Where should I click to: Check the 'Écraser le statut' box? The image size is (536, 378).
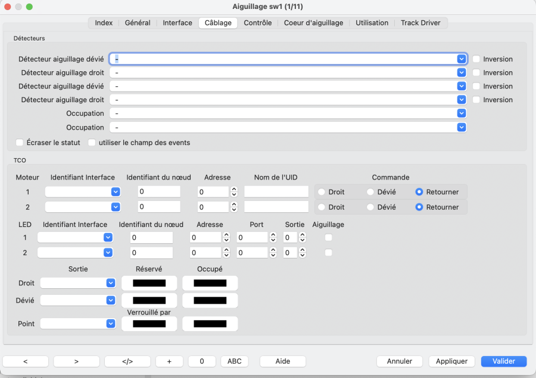pos(20,143)
